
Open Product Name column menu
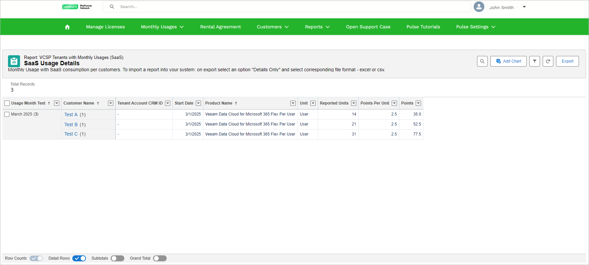[293, 103]
